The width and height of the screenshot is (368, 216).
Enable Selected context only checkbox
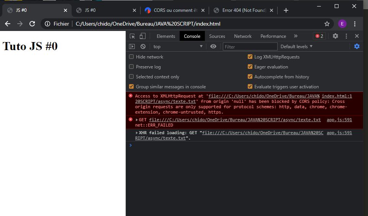point(131,76)
